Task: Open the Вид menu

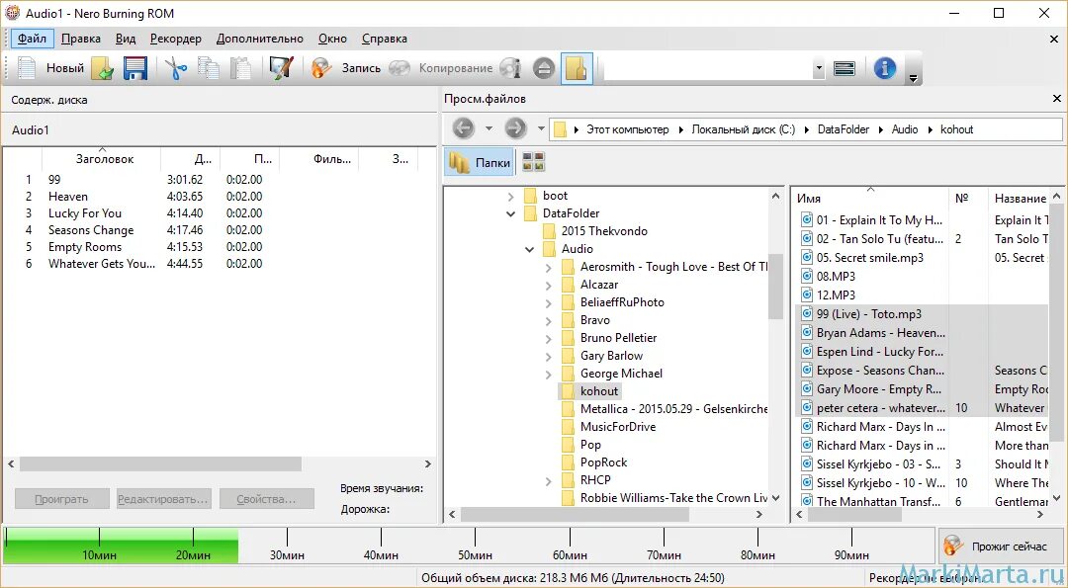Action: [126, 39]
